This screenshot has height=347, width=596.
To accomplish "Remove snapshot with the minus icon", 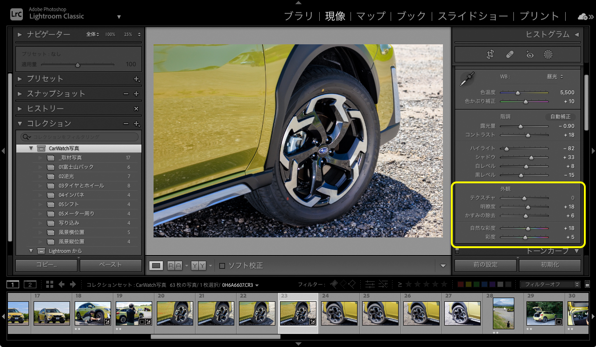I will click(126, 94).
